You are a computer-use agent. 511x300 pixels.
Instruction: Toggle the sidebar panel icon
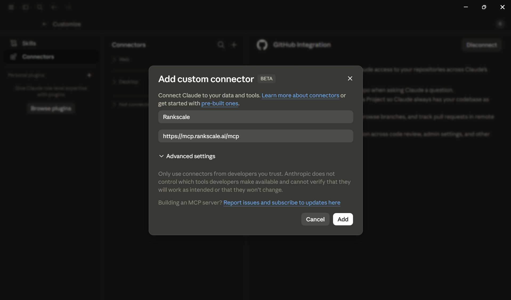26,7
